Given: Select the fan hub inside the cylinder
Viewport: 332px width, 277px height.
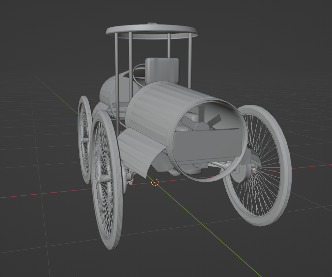Looking at the screenshot, I should [x=202, y=126].
